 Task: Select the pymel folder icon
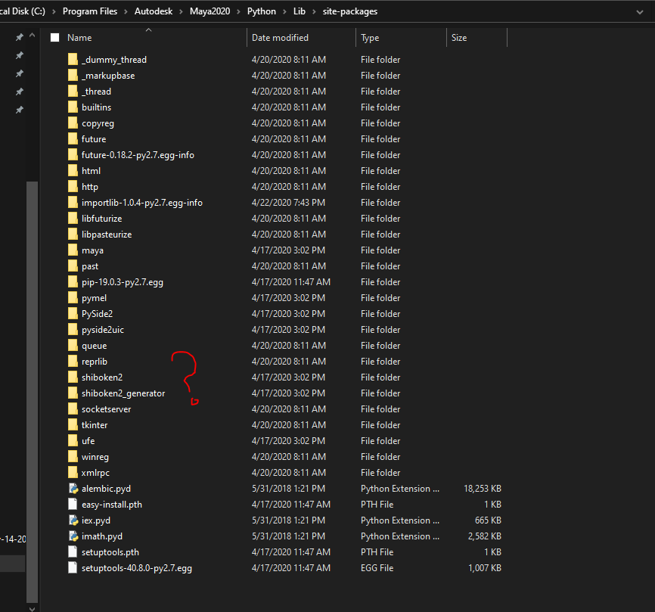click(73, 298)
